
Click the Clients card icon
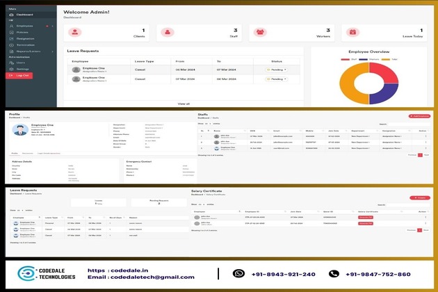[75, 32]
